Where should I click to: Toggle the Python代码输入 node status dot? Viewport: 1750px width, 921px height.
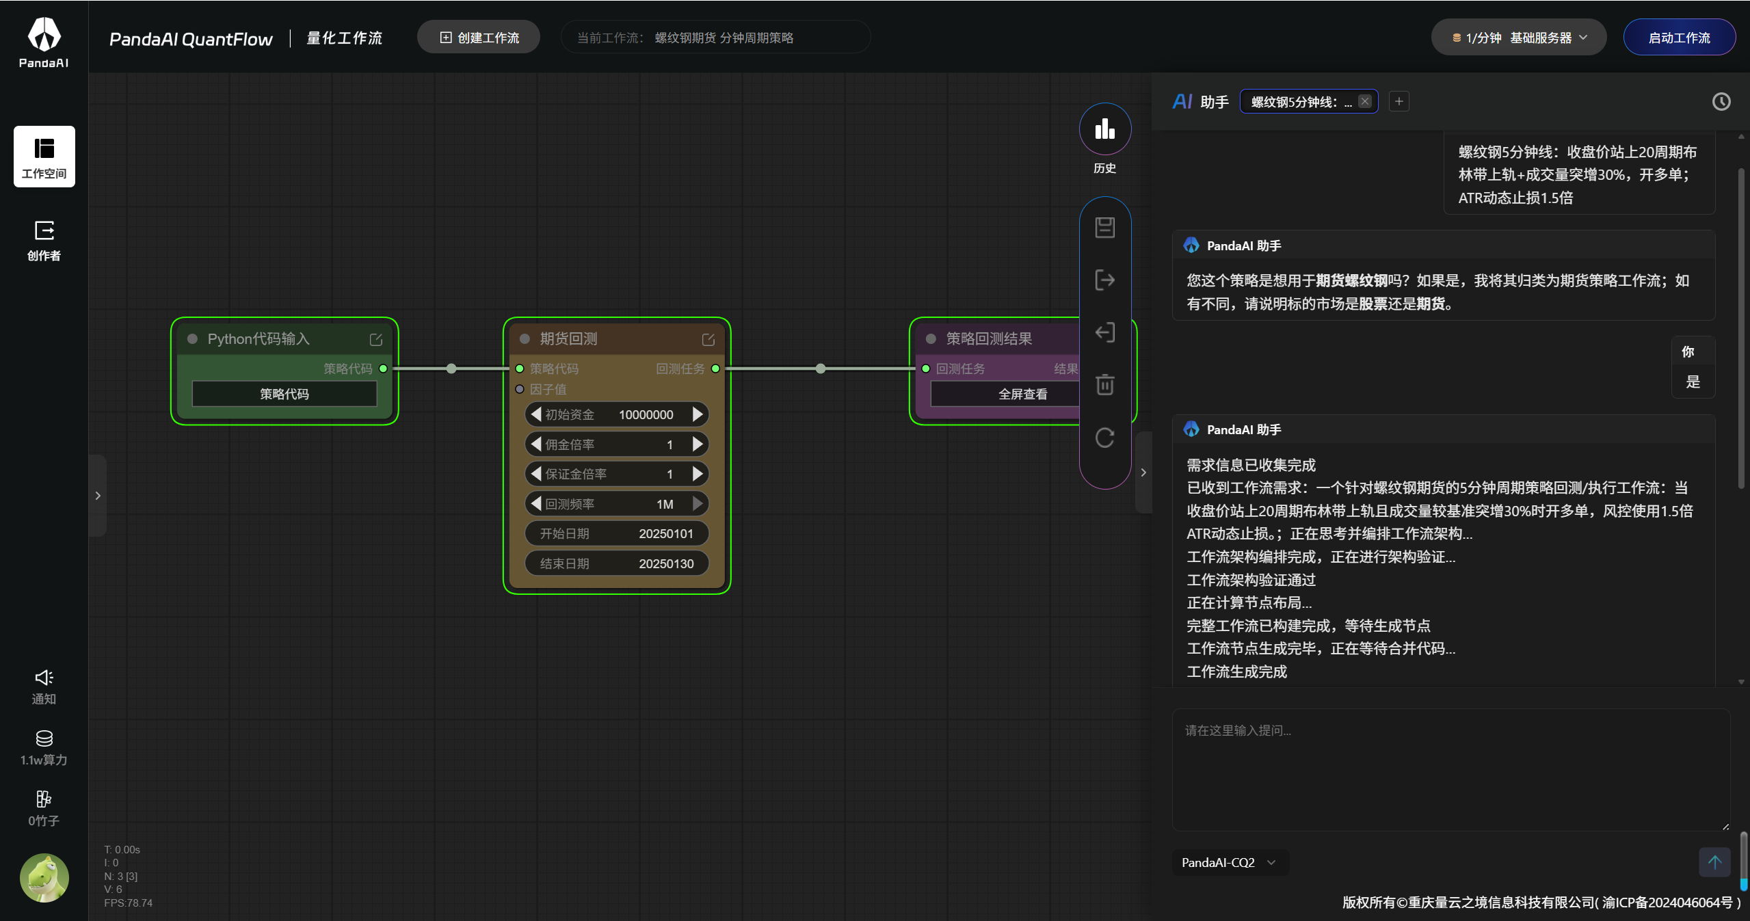pos(193,339)
